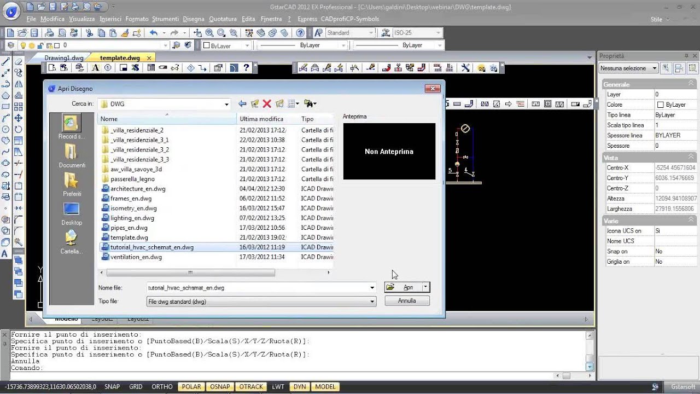Open Preferiti place in dialog sidebar
The image size is (700, 394).
pyautogui.click(x=72, y=184)
